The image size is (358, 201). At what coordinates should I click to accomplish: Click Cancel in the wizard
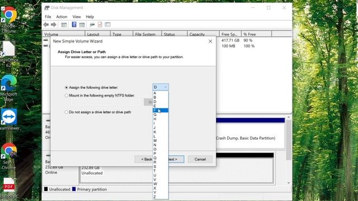(200, 159)
